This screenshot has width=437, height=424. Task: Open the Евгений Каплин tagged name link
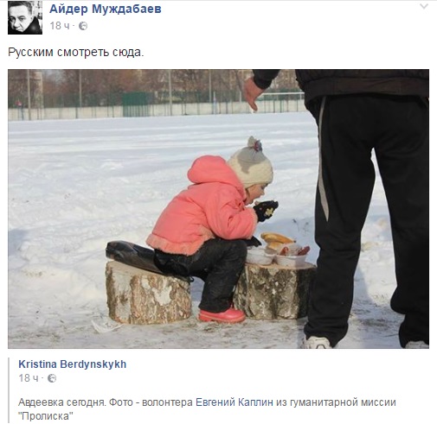pyautogui.click(x=235, y=402)
